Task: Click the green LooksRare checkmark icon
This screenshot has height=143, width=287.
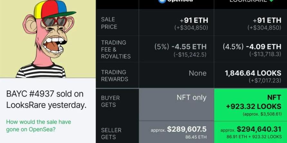Action: (271, 1)
